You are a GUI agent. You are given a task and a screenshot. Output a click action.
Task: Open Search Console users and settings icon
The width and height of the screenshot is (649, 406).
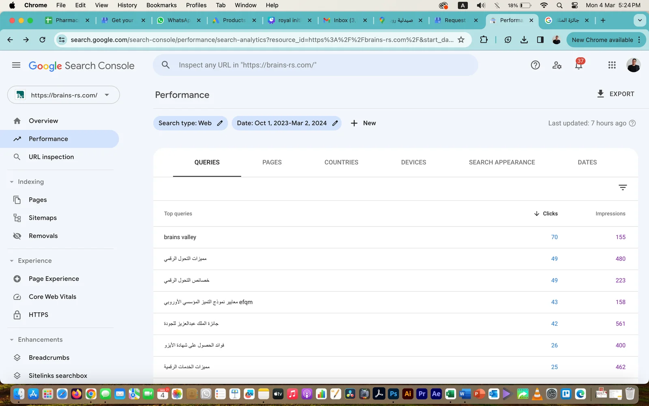coord(557,65)
